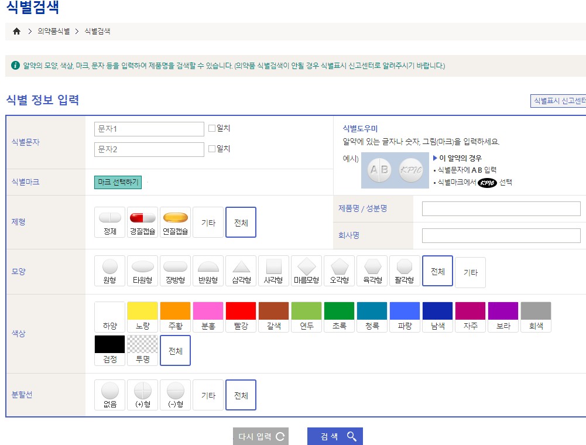Image resolution: width=586 pixels, height=445 pixels.
Task: Run the search with 검색 button
Action: pyautogui.click(x=335, y=436)
